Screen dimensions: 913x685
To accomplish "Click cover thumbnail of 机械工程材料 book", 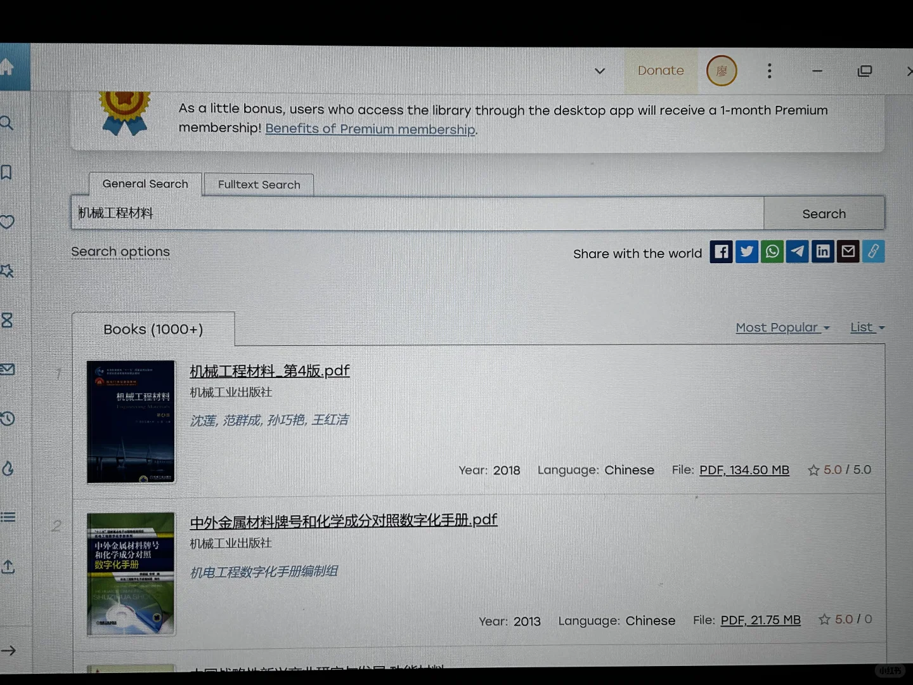I will click(x=131, y=422).
